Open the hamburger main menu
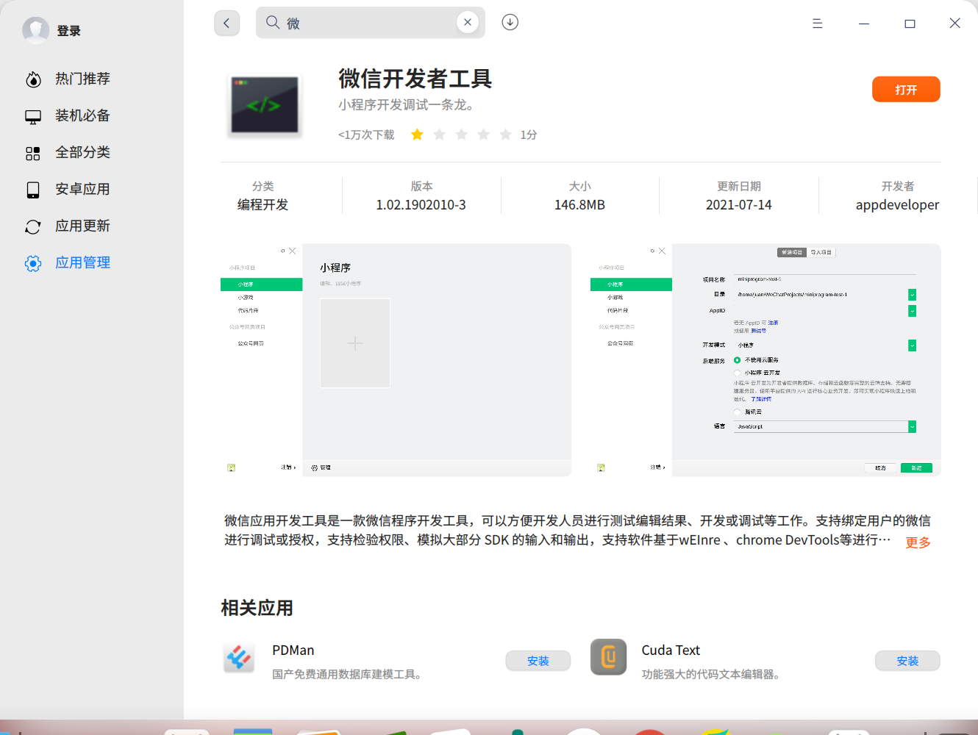This screenshot has height=735, width=978. click(817, 24)
